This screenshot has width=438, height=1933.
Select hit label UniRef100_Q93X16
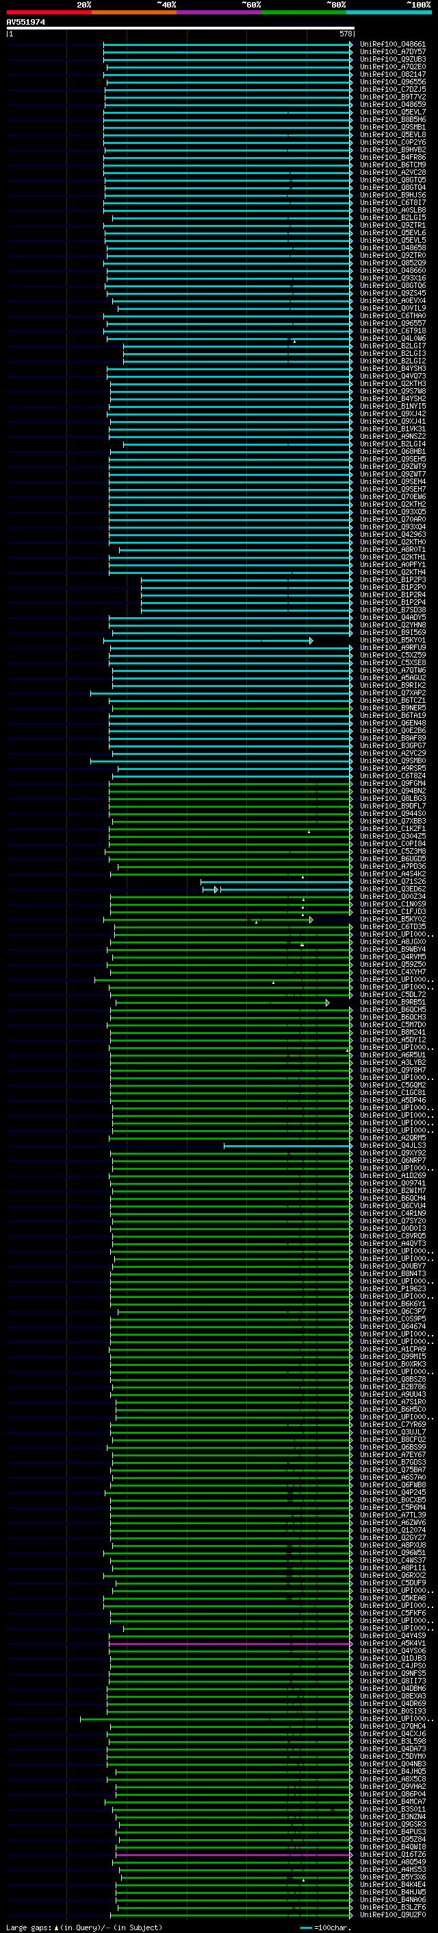(x=392, y=278)
